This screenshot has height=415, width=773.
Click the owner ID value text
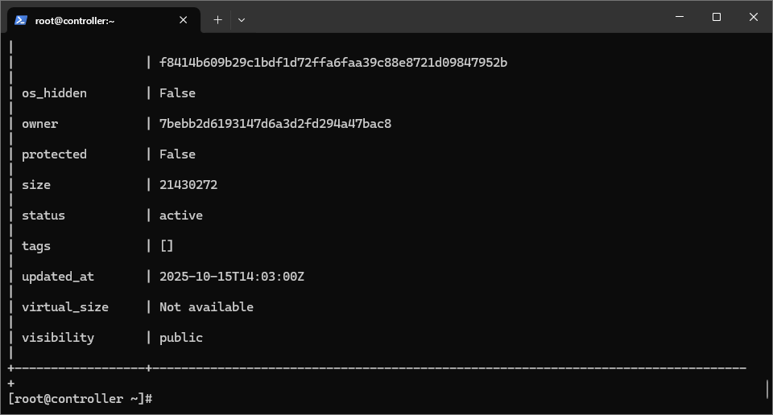[275, 124]
